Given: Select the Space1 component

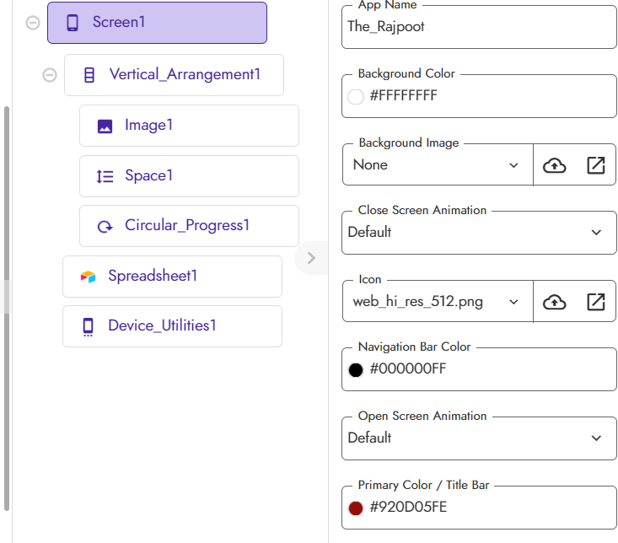Looking at the screenshot, I should point(189,176).
